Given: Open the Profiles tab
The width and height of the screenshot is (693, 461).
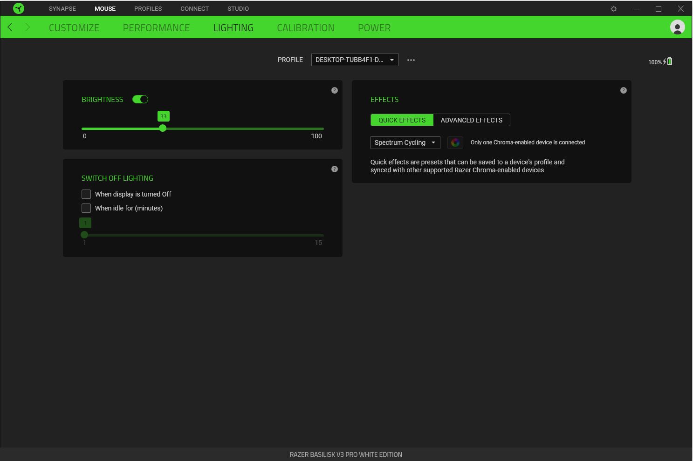Looking at the screenshot, I should (148, 8).
